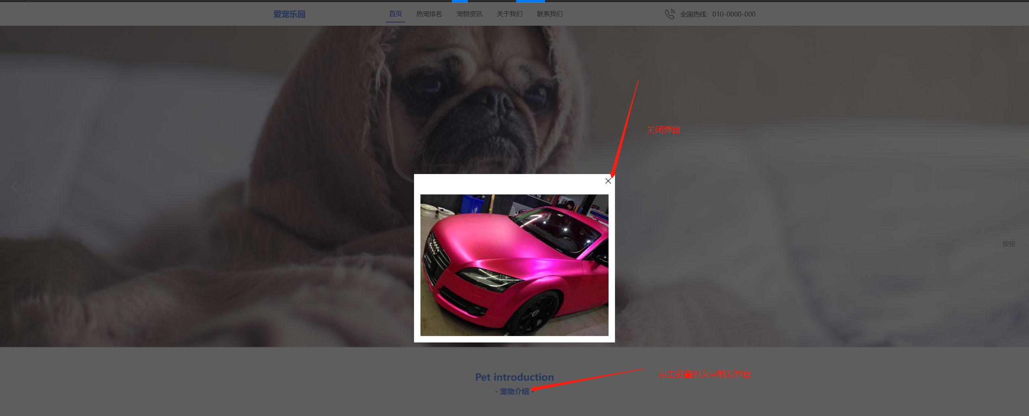The height and width of the screenshot is (416, 1029).
Task: Open the 首页 navigation tab
Action: tap(396, 14)
